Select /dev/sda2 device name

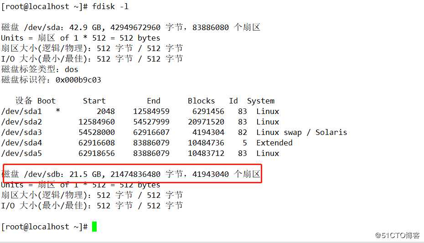21,122
